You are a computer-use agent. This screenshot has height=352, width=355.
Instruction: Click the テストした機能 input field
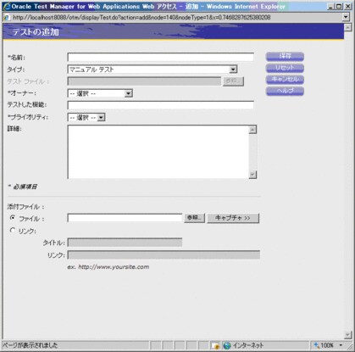click(x=160, y=105)
